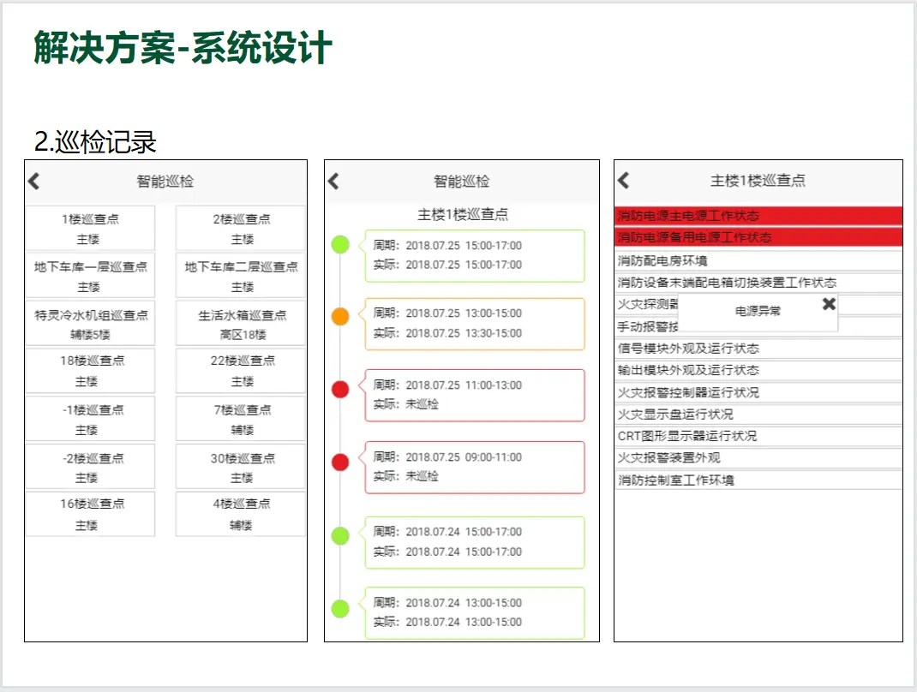
Task: Click the partly covered 手动报警 row
Action: coord(647,326)
